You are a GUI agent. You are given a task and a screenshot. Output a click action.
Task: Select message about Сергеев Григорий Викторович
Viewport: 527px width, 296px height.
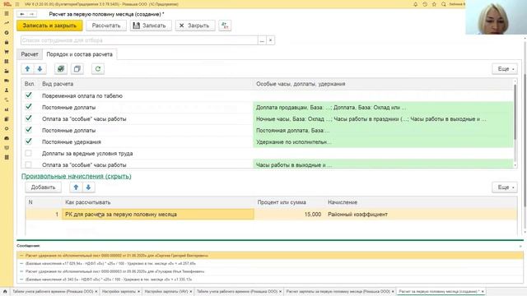click(270, 256)
